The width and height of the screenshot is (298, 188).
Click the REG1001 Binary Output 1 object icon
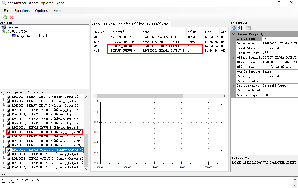pyautogui.click(x=9, y=136)
